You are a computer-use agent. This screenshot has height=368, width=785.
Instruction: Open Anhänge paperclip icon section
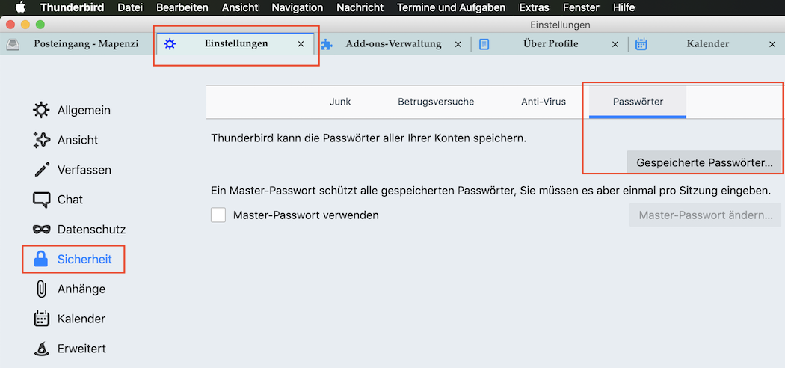(41, 289)
